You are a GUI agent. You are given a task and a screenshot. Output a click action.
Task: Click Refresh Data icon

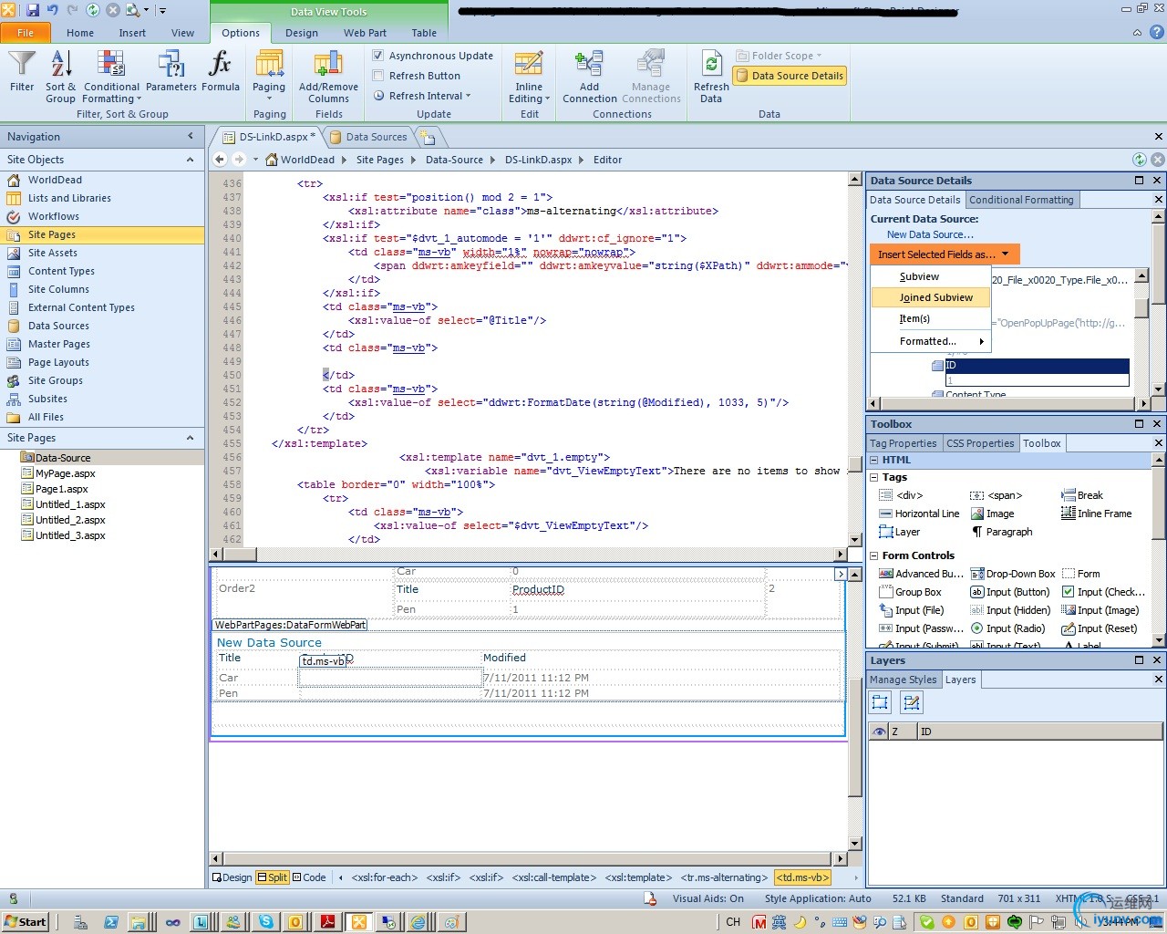pos(711,76)
